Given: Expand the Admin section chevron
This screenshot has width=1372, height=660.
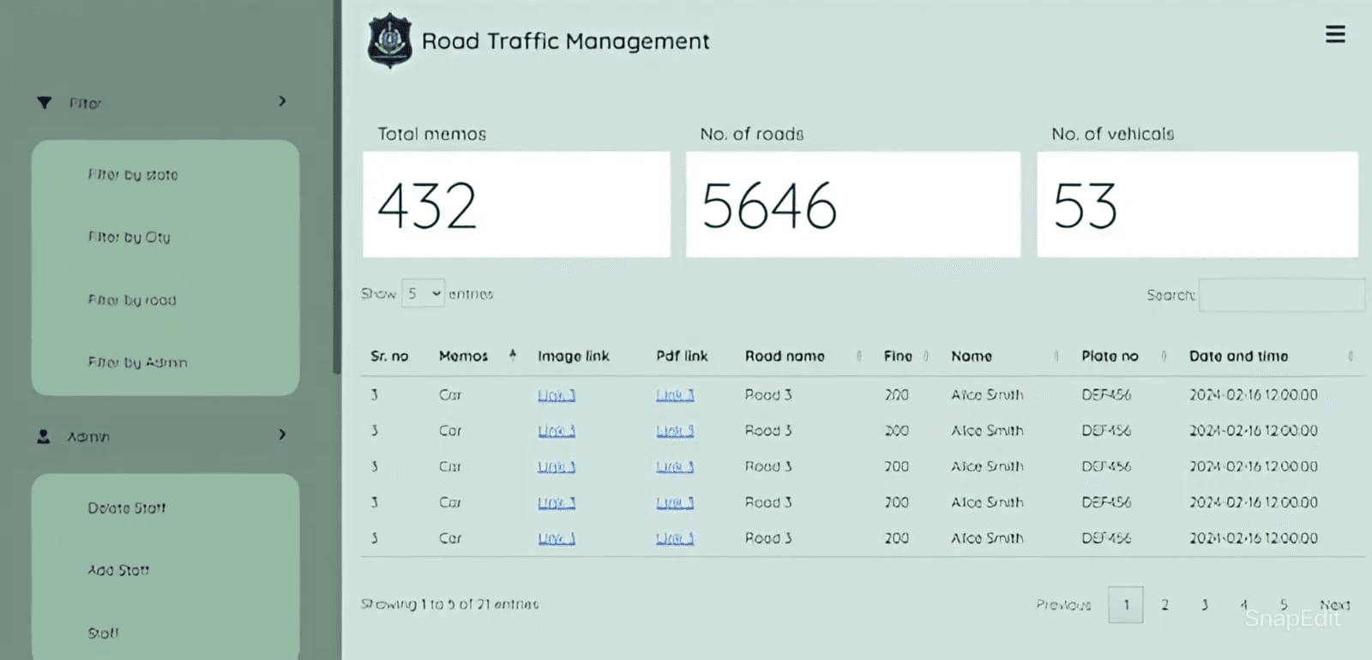Looking at the screenshot, I should pos(282,435).
